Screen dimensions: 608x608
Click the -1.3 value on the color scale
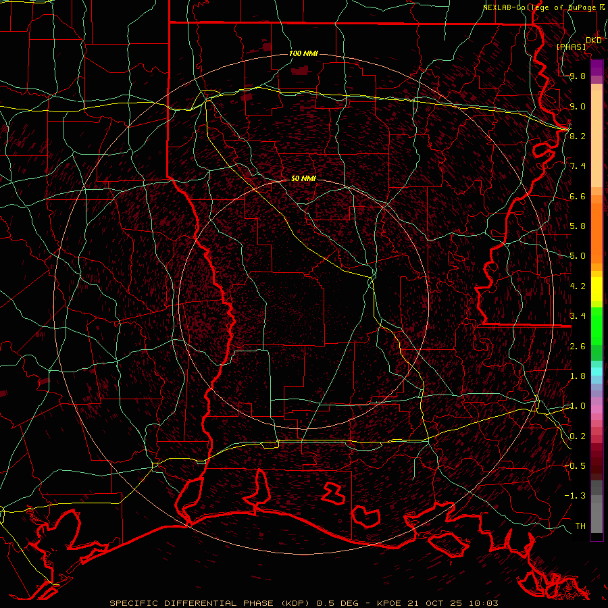coord(576,496)
